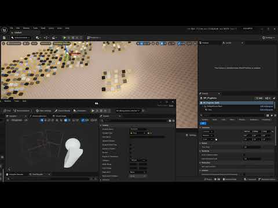Maximize main viewport using corner icon
Viewport: 278px width, 208px height.
point(195,43)
